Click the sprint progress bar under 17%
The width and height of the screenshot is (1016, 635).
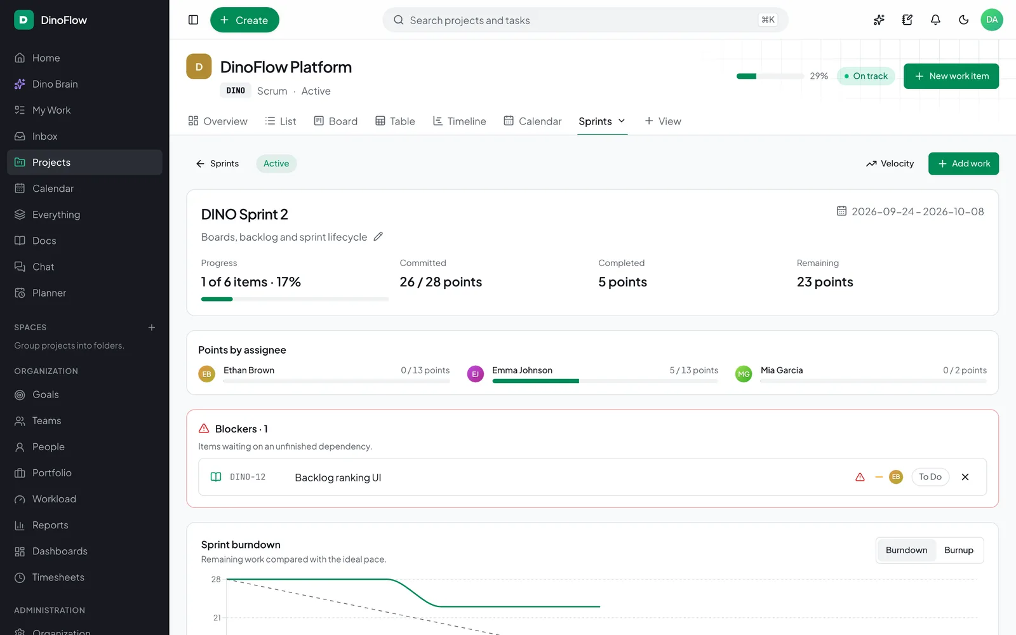tap(295, 299)
